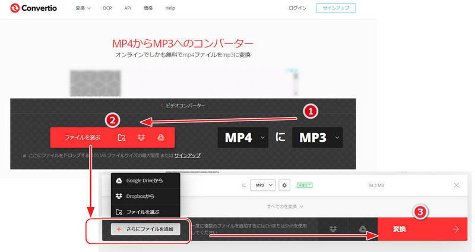The width and height of the screenshot is (475, 252).
Task: Select Google Driveから menu entry
Action: tap(145, 181)
